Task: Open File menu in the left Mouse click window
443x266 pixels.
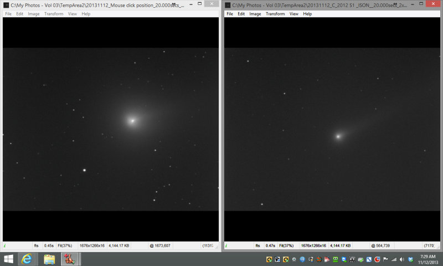Action: coord(8,14)
